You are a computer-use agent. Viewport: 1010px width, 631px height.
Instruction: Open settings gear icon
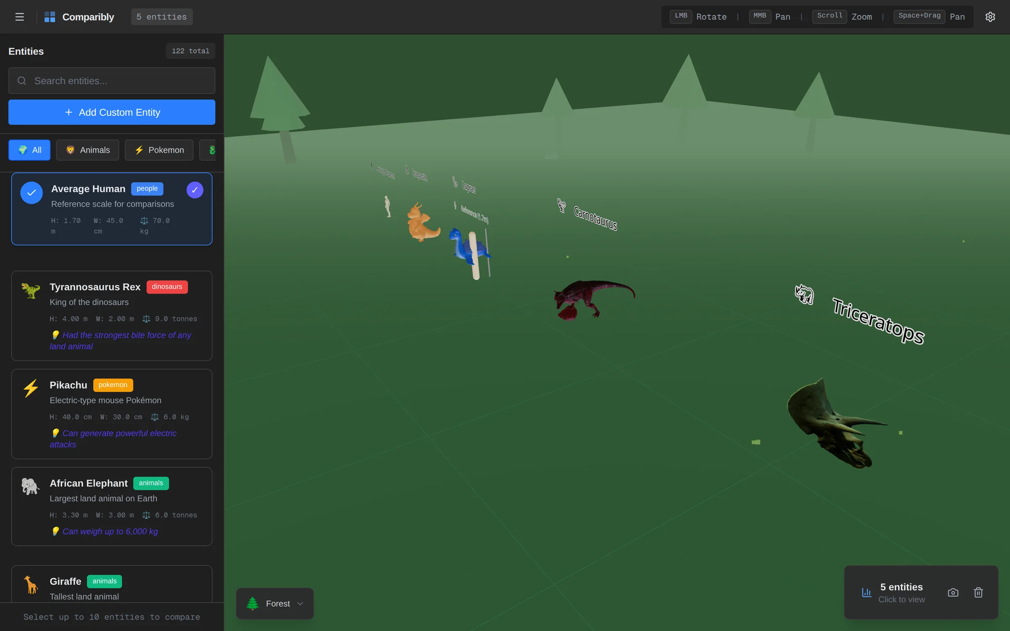990,17
